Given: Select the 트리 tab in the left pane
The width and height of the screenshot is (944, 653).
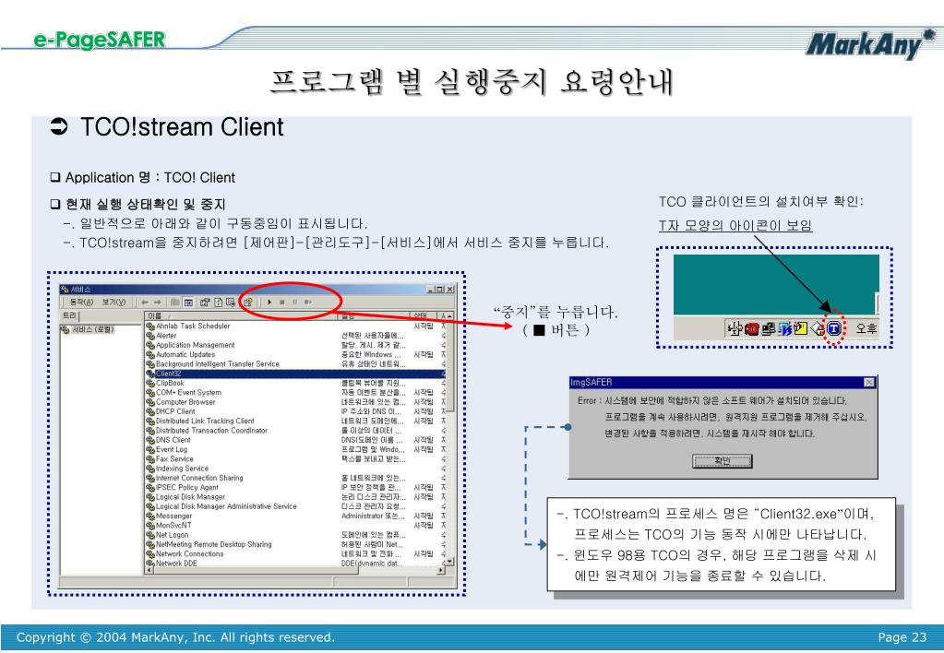Looking at the screenshot, I should tap(70, 315).
